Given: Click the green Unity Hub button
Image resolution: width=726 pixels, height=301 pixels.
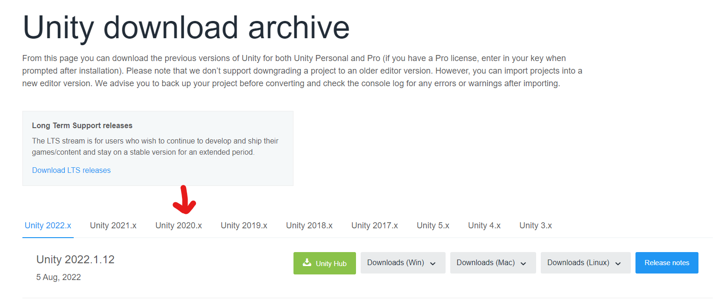Looking at the screenshot, I should tap(325, 263).
